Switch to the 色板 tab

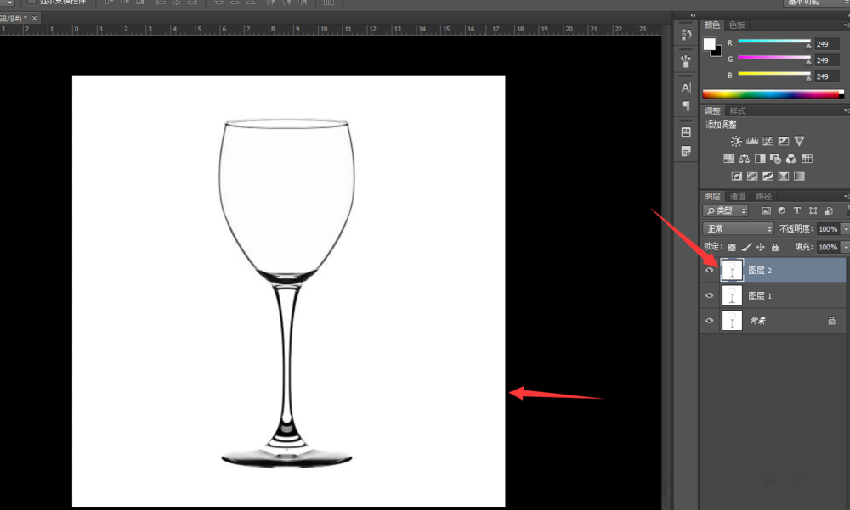point(737,25)
